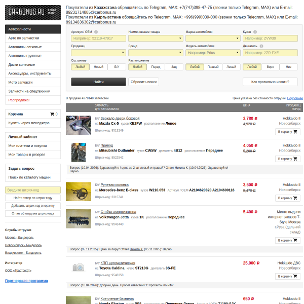This screenshot has height=304, width=304.
Task: Go to Автошины легковые section
Action: click(33, 47)
